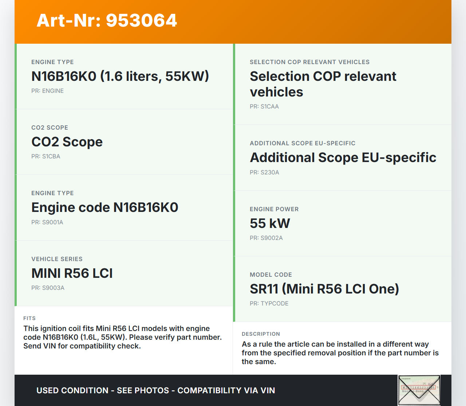Select the model code 'SR11 (Mini R56 LCI One)'
The image size is (466, 406).
pyautogui.click(x=324, y=289)
